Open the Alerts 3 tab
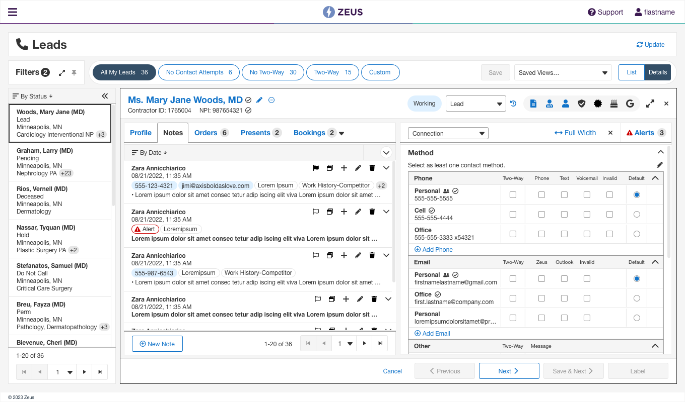This screenshot has height=402, width=685. (646, 133)
